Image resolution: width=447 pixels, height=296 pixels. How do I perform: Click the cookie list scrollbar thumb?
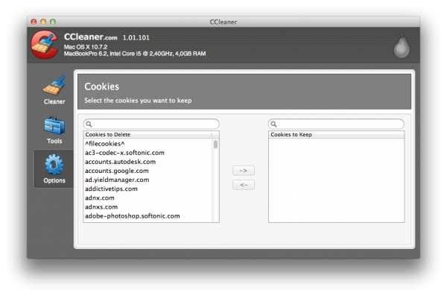tap(215, 144)
